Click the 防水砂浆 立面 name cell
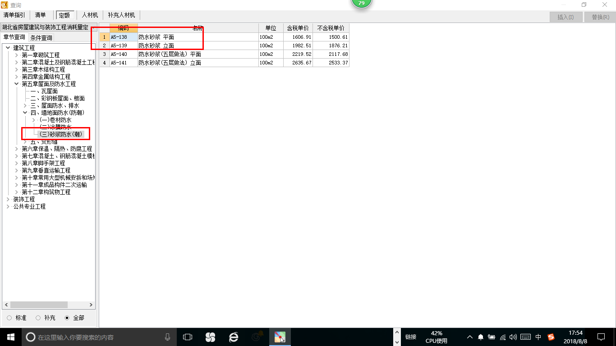 [x=198, y=46]
